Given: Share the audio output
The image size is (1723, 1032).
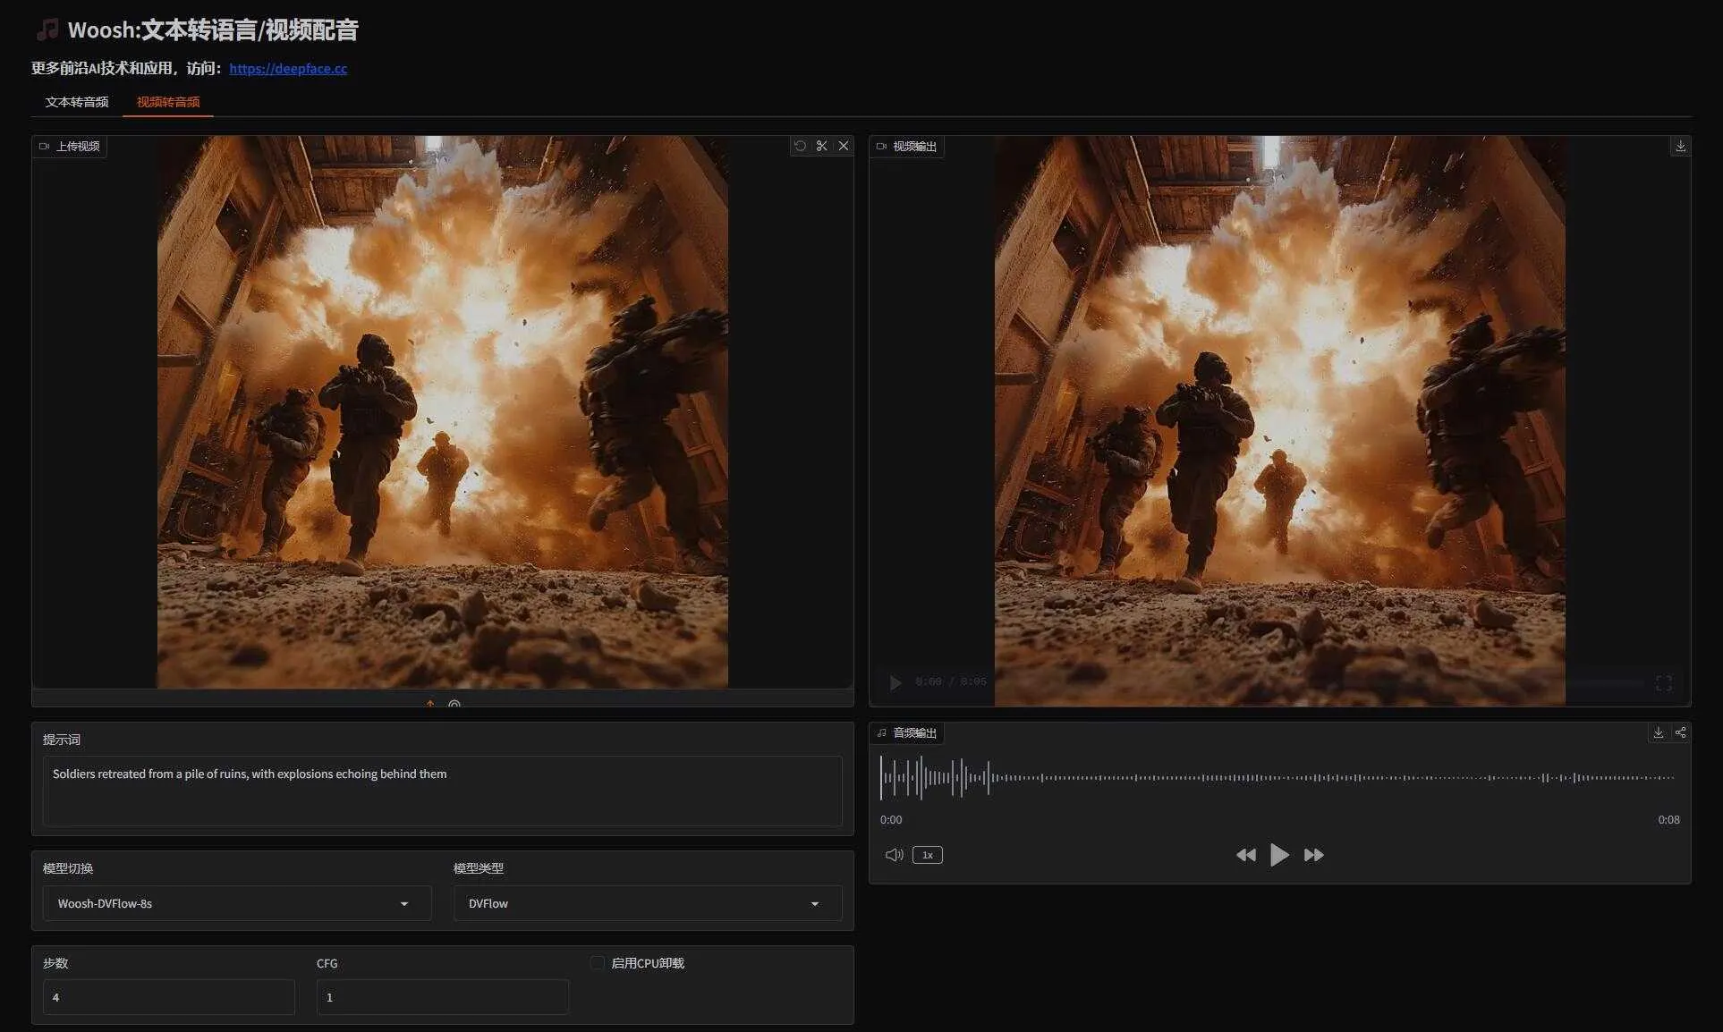Looking at the screenshot, I should pyautogui.click(x=1680, y=732).
